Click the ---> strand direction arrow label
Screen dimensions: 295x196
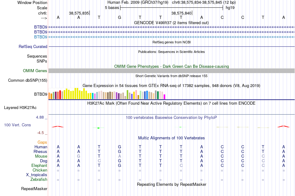pos(44,18)
